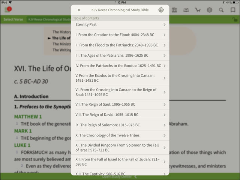Open I. From the Creation to the Flood

120,35
